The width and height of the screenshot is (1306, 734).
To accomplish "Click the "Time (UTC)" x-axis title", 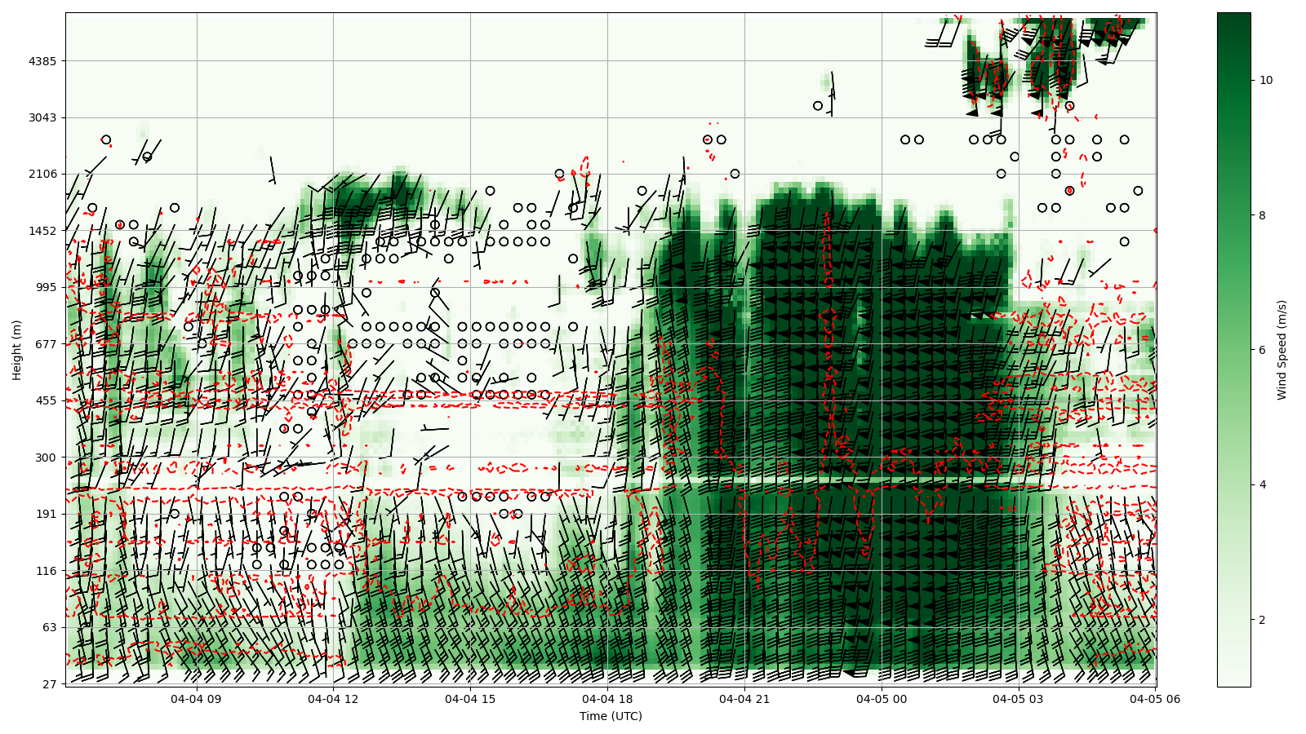I will coord(611,716).
